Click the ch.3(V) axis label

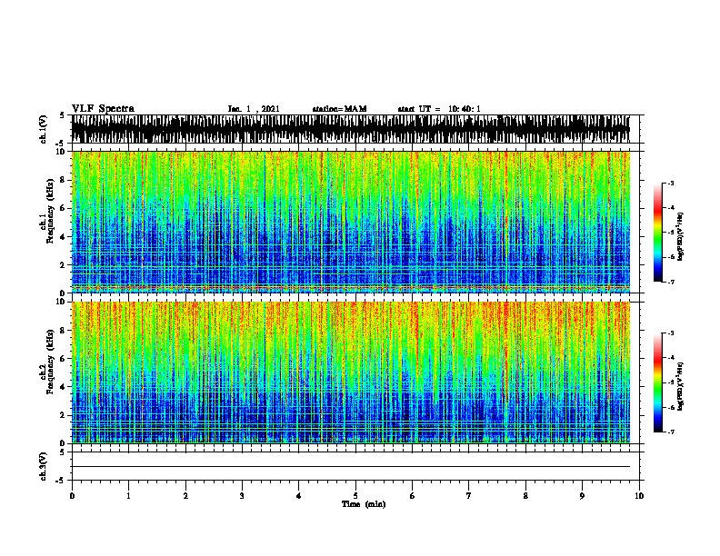pyautogui.click(x=44, y=466)
